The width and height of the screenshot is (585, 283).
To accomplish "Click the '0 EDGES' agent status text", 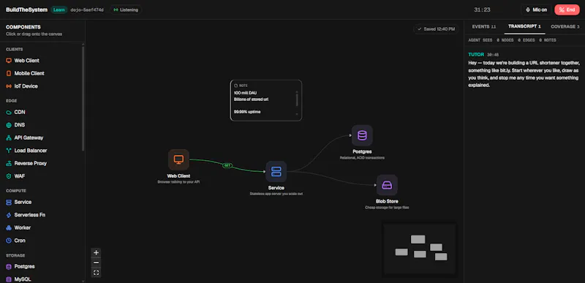I will click(x=526, y=40).
